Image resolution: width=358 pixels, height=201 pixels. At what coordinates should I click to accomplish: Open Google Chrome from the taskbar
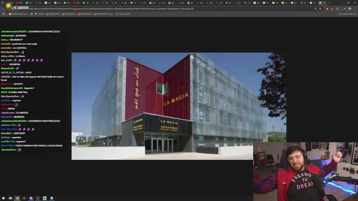coord(17,198)
